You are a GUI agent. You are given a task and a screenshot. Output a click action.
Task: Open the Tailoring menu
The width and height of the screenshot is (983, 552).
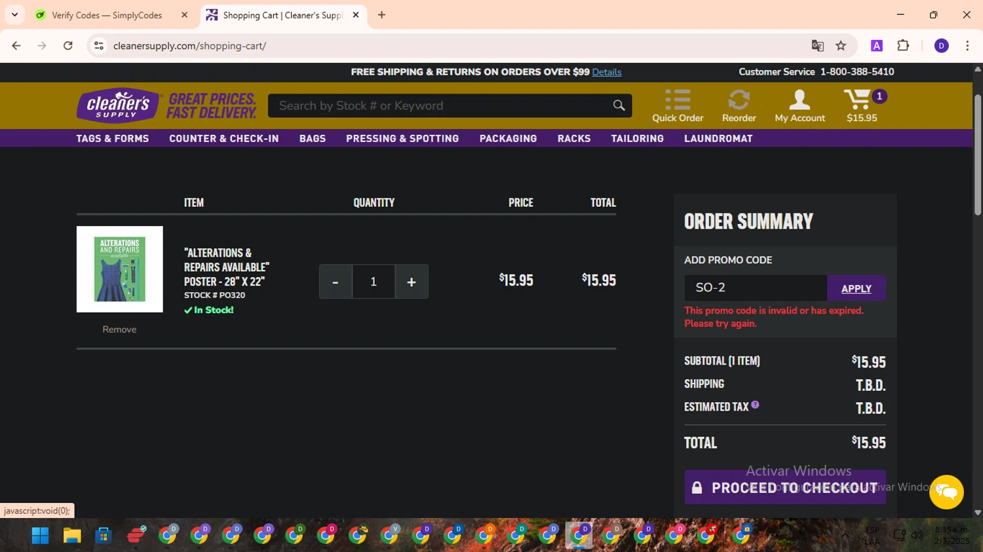[638, 139]
